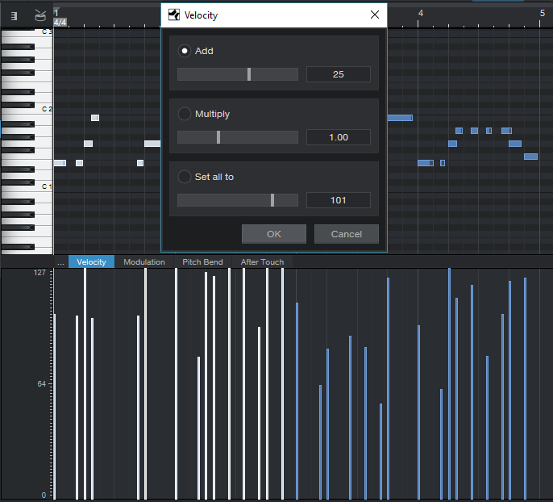
Task: Click the Add value field showing 25
Action: 339,74
